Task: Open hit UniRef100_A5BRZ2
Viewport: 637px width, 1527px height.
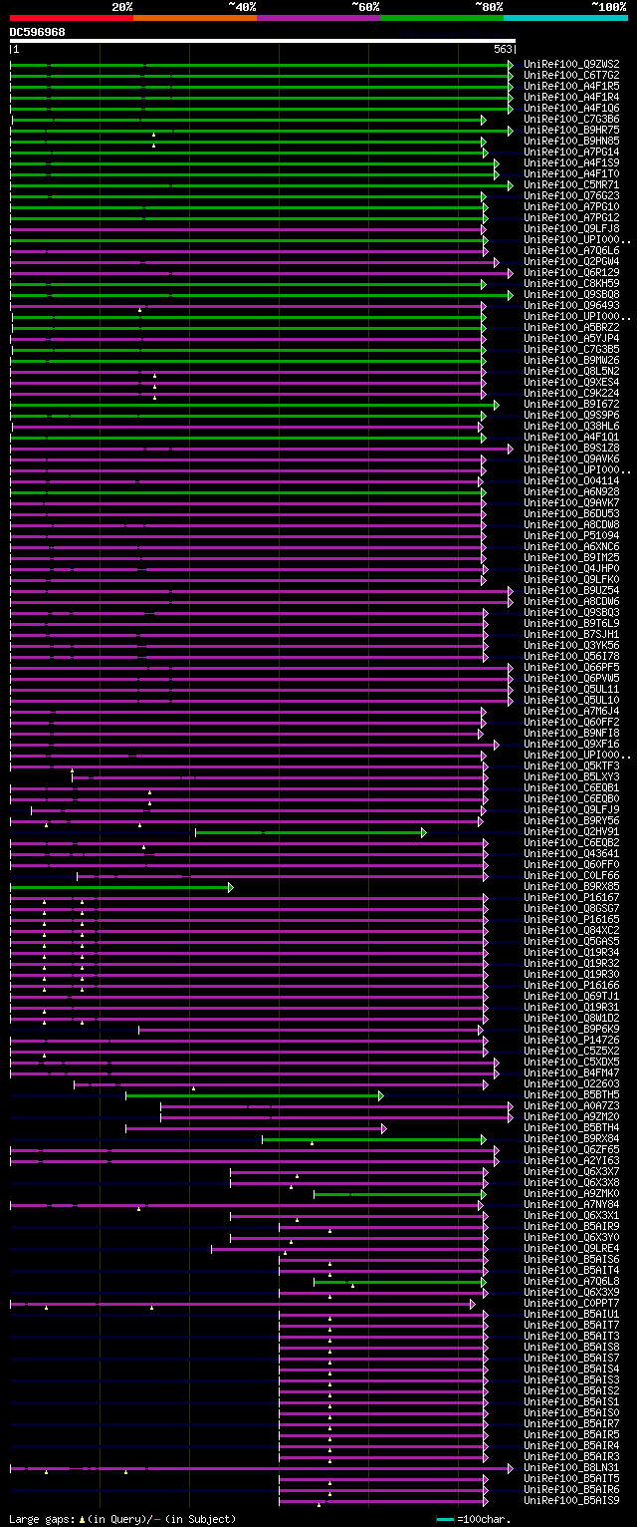Action: pyautogui.click(x=571, y=327)
